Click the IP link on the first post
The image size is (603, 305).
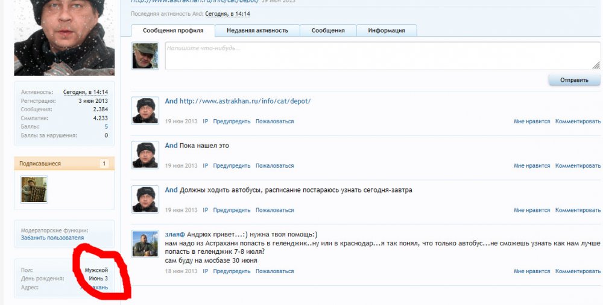[x=205, y=122]
